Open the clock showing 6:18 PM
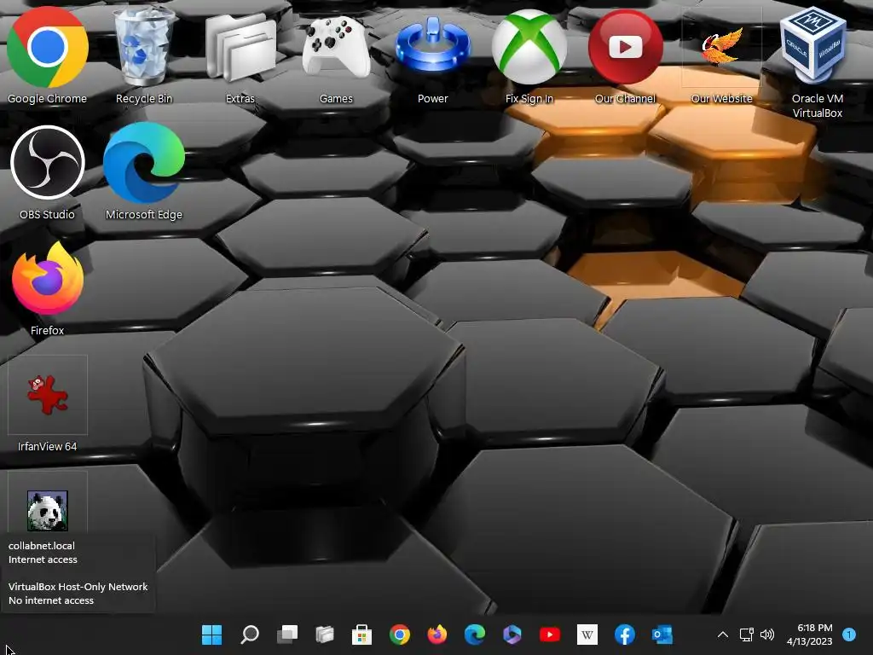 tap(810, 635)
